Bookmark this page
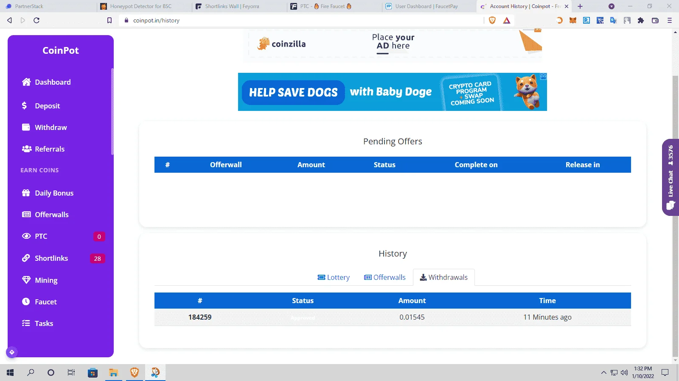 click(x=109, y=20)
